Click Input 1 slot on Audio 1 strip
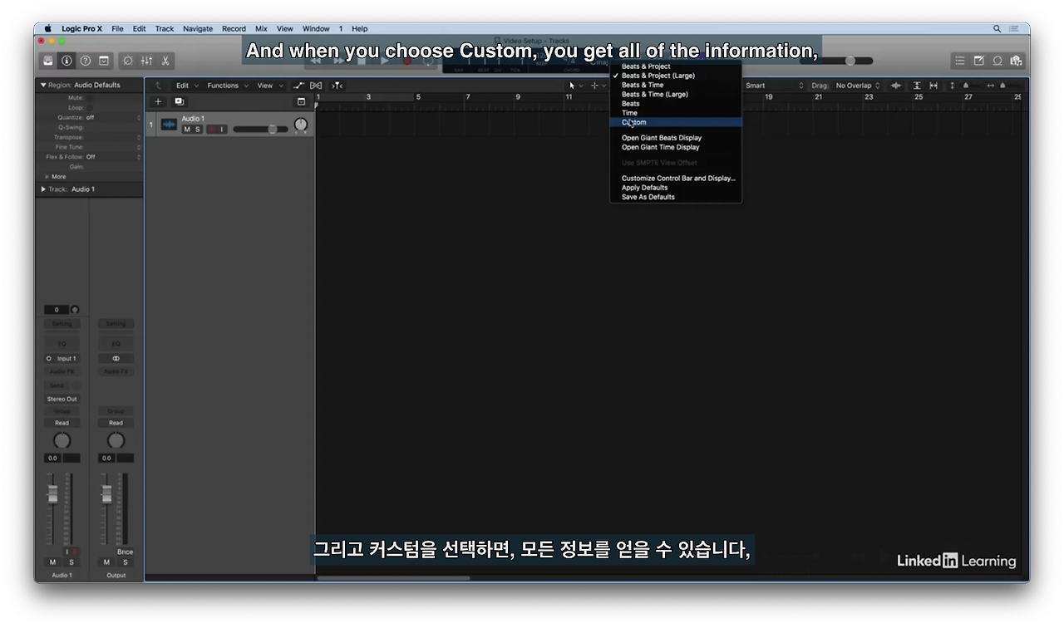Image resolution: width=1064 pixels, height=628 pixels. tap(62, 359)
